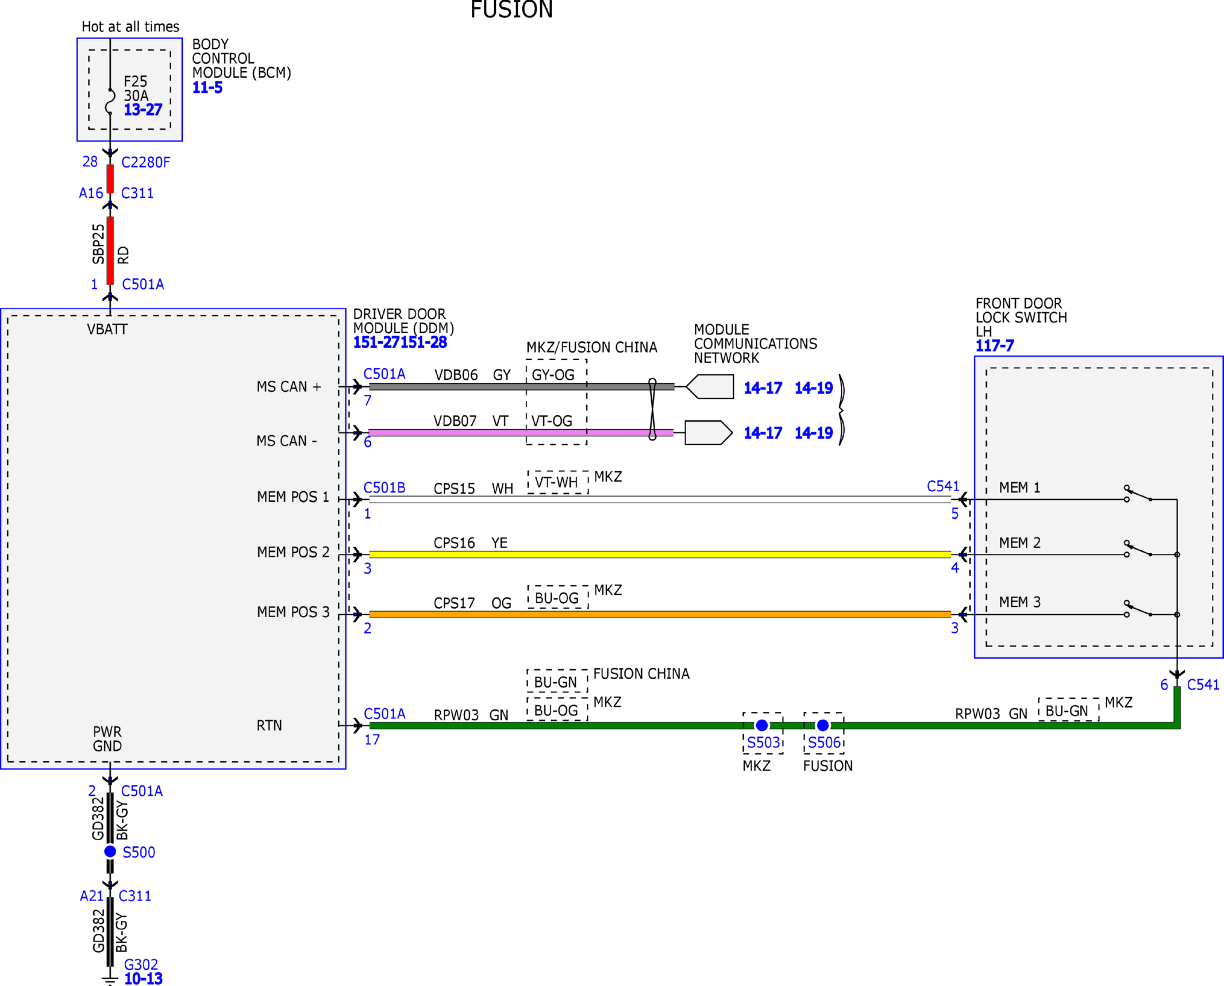
Task: Click the 'MODULE COMMUNICATIONS NETWORK' label
Action: [x=755, y=344]
